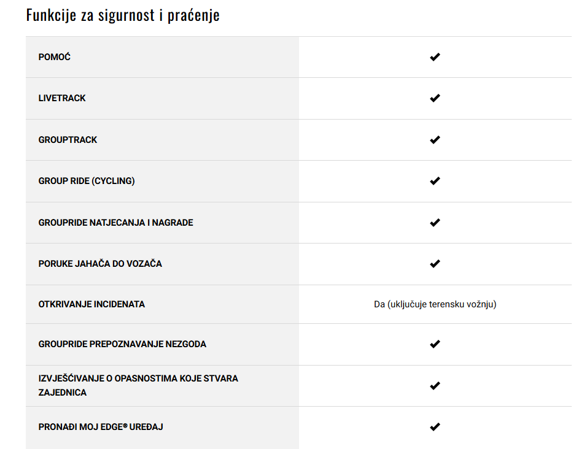Click the OTKRIVANJE INCIDENATA label
Image resolution: width=584 pixels, height=449 pixels.
[91, 304]
